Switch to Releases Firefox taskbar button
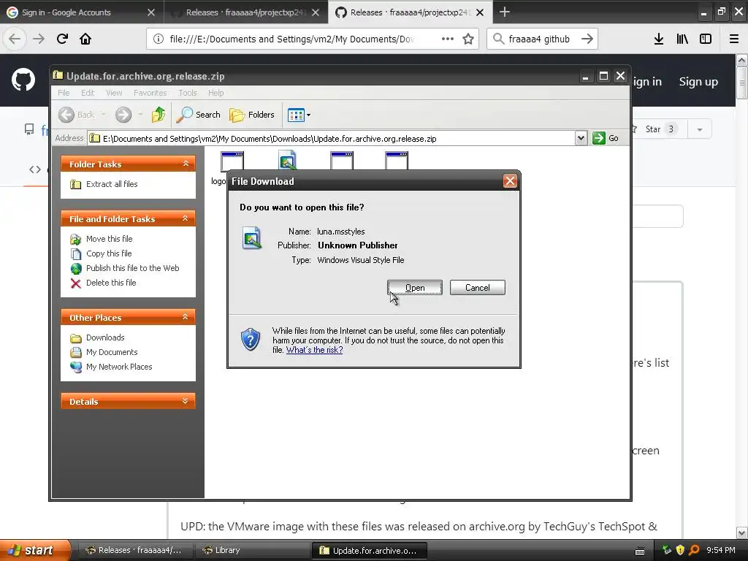This screenshot has height=561, width=748. pos(135,550)
